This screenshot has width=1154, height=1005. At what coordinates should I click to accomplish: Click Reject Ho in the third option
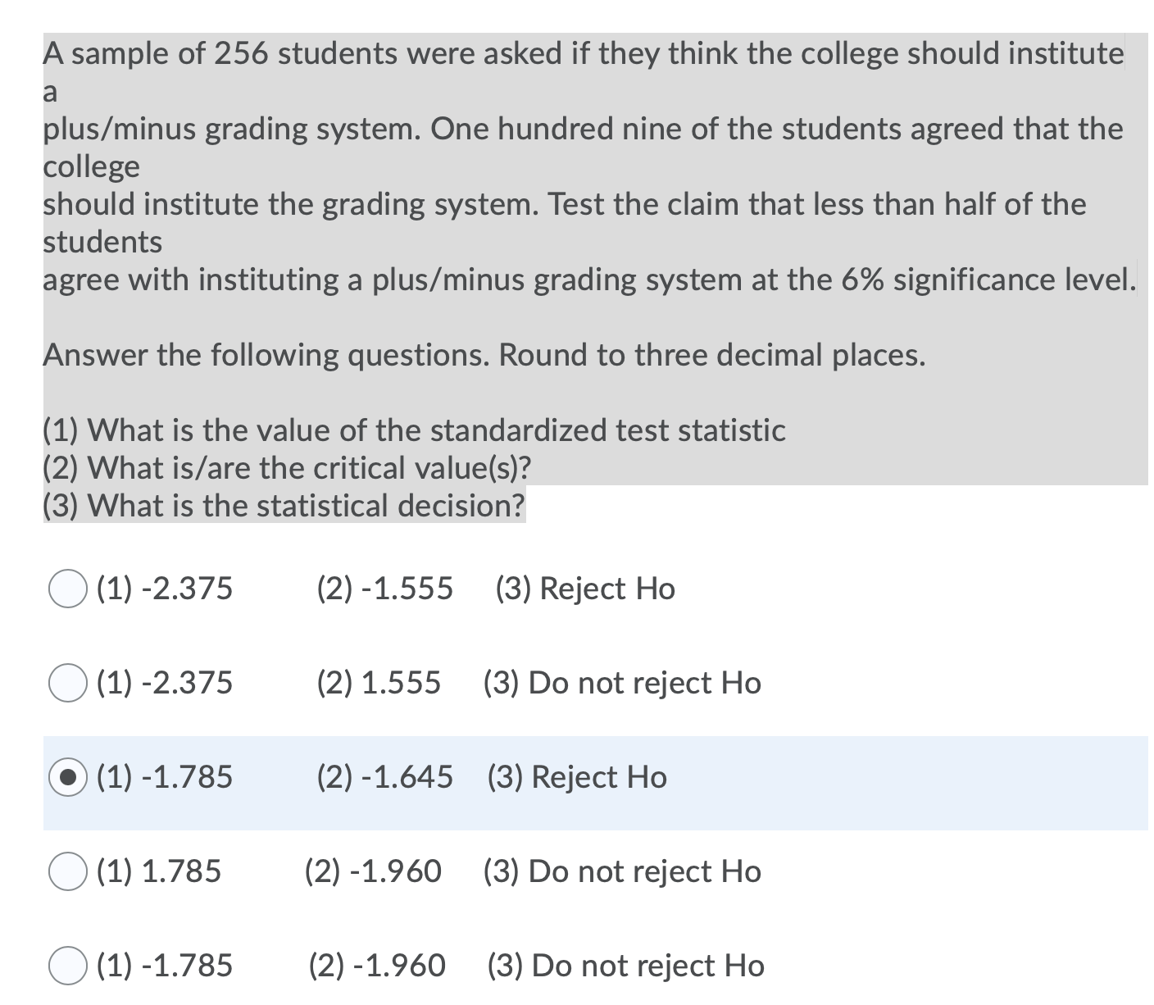click(576, 777)
